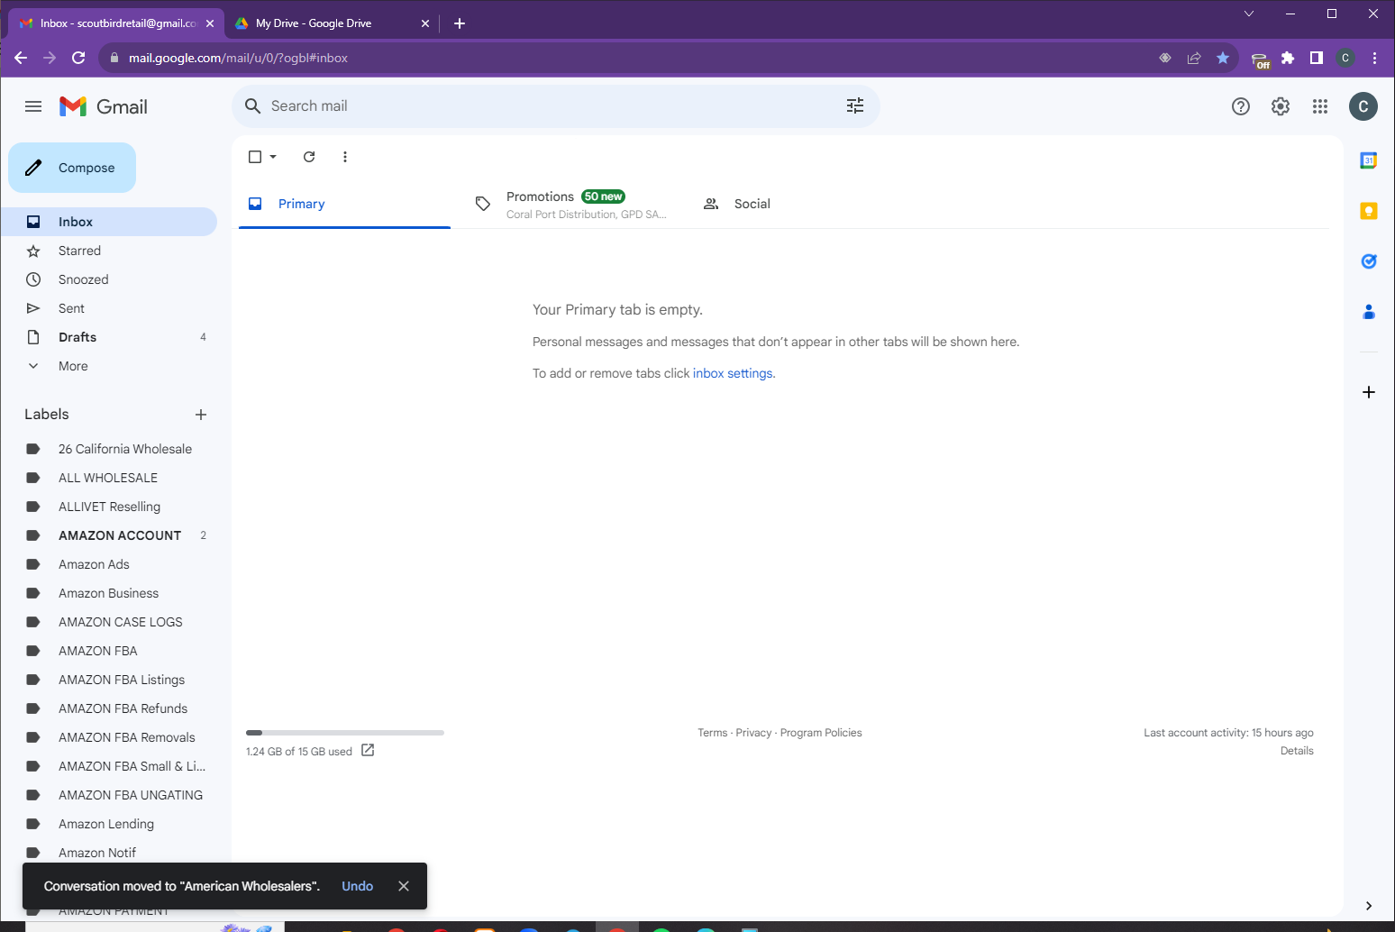Image resolution: width=1395 pixels, height=932 pixels.
Task: Undo the conversation move
Action: 357,886
